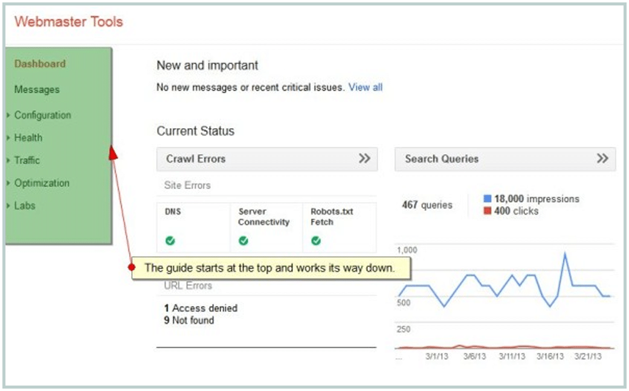Screen dimensions: 629x391
Task: Click the 3/11/13 date on chart axis
Action: 512,356
